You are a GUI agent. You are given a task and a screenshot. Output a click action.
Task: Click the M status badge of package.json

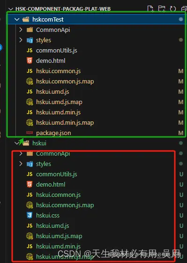tap(181, 133)
